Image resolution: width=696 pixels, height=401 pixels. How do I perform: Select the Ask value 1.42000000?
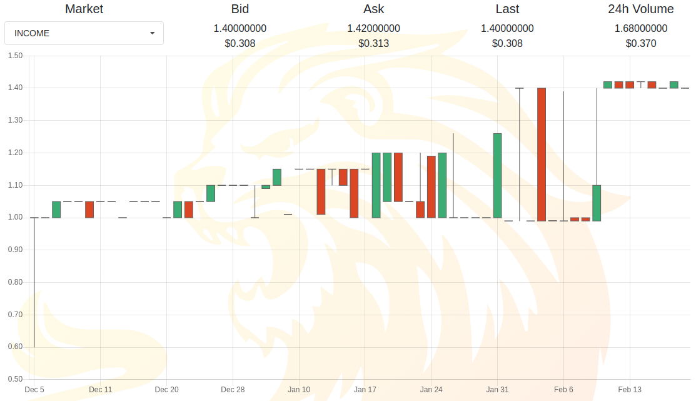[374, 28]
